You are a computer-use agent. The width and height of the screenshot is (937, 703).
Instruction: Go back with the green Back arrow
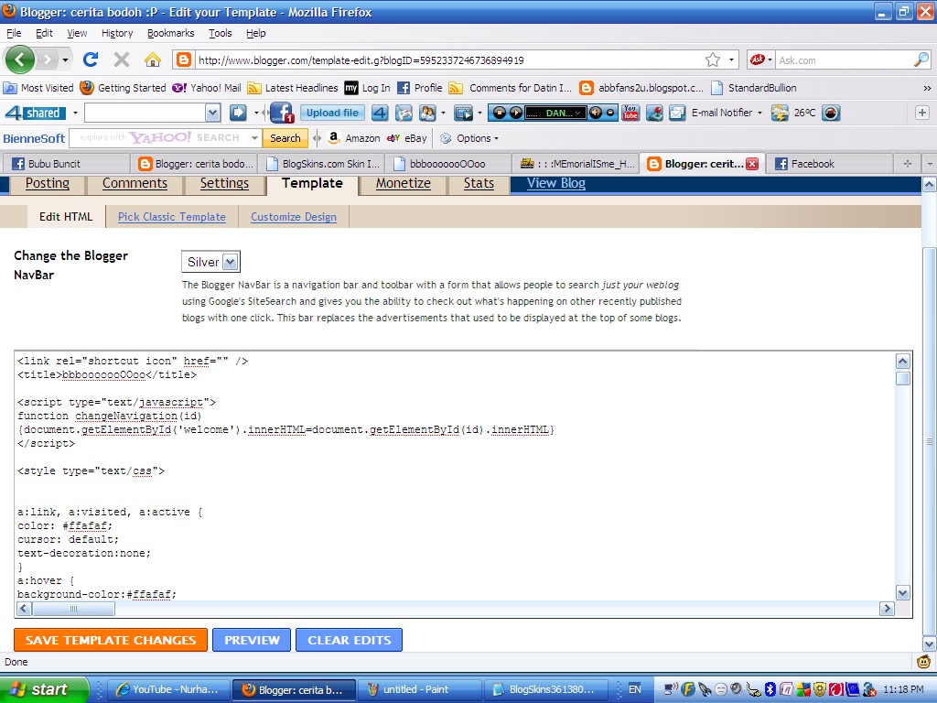pyautogui.click(x=19, y=59)
